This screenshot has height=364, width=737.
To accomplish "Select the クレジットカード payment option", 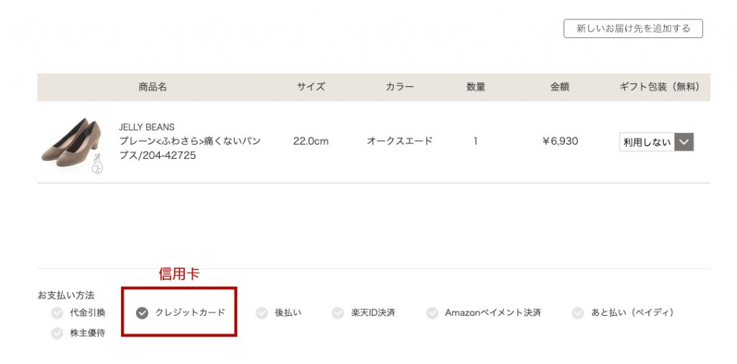I will pos(181,313).
